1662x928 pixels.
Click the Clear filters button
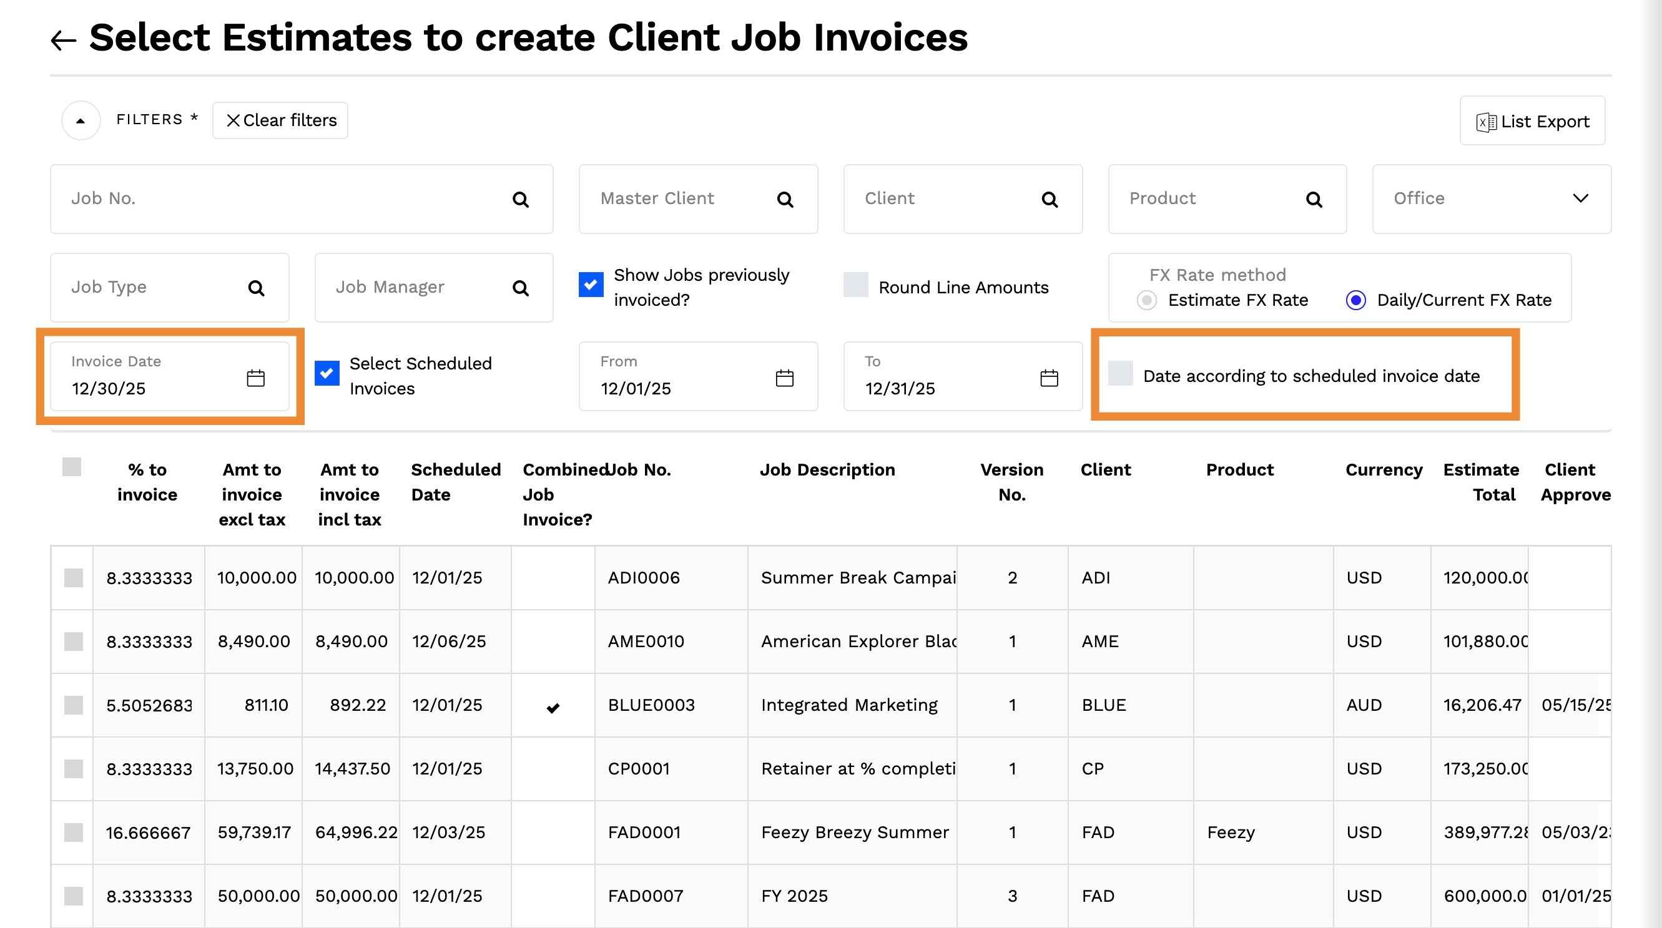[281, 120]
